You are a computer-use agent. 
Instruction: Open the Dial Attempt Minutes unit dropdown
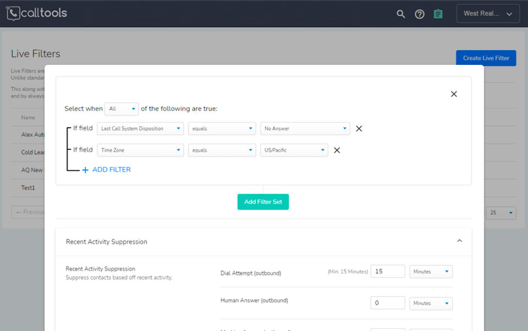point(431,272)
